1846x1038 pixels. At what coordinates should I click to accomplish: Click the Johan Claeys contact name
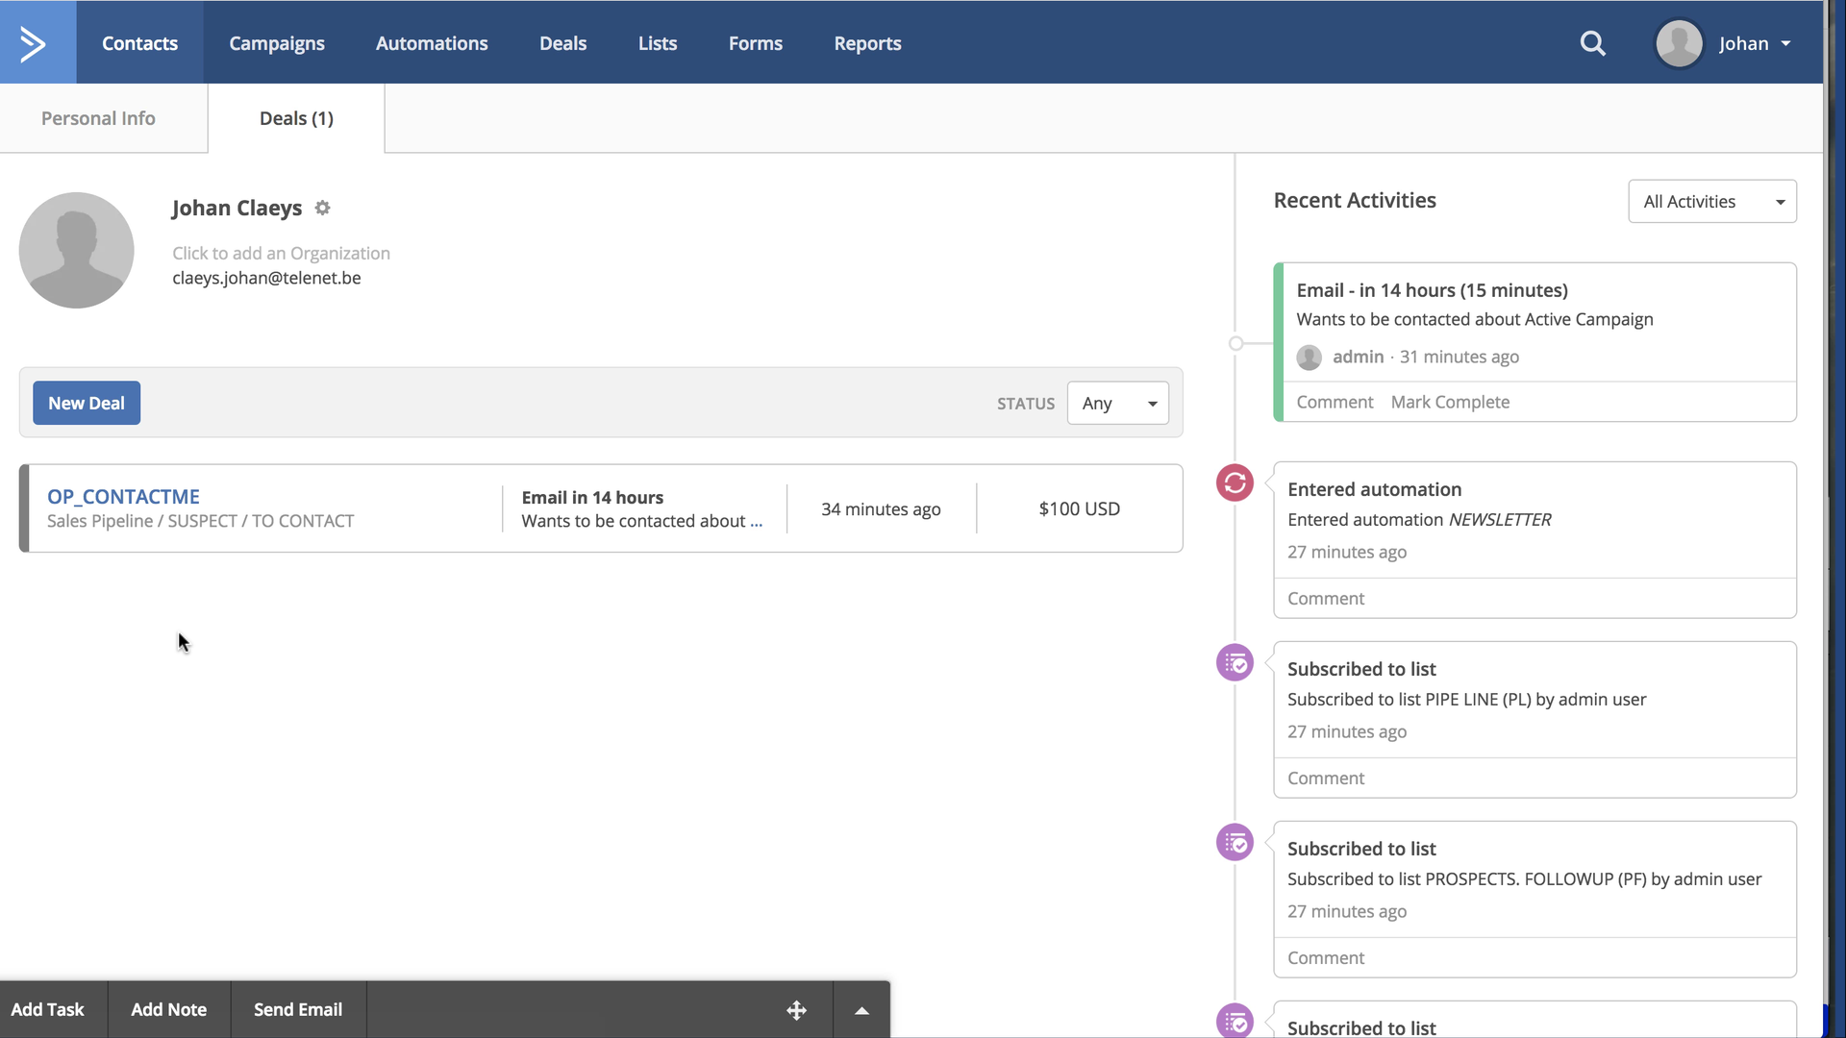[x=237, y=208]
